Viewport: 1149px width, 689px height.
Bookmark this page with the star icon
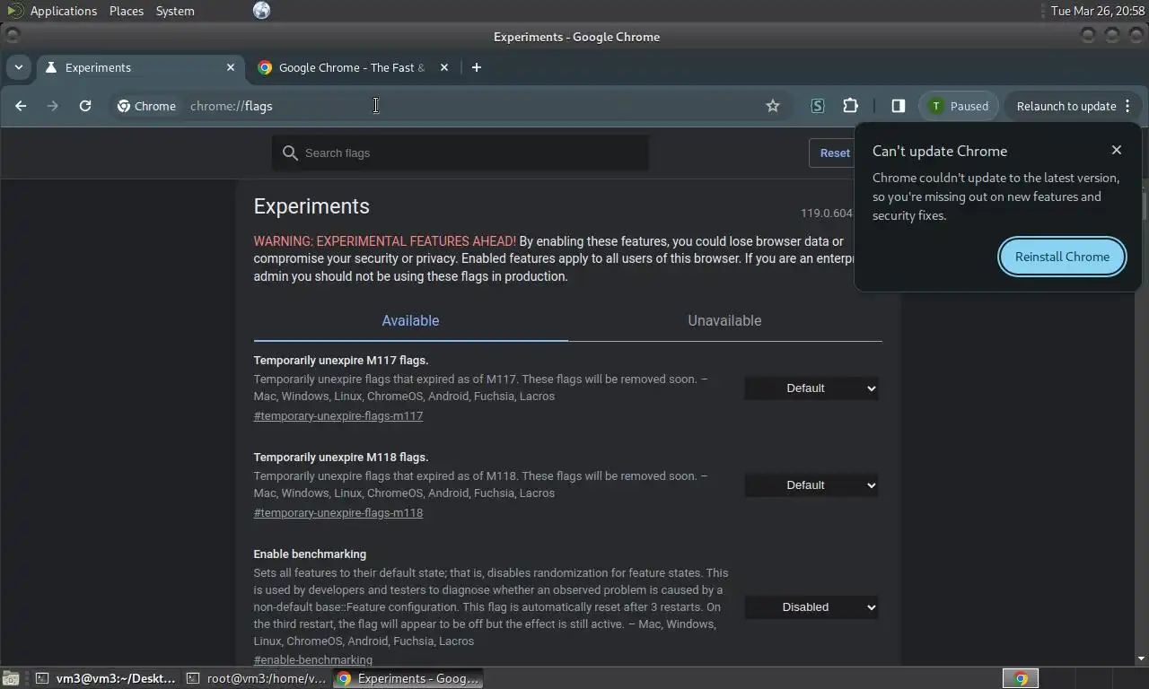tap(773, 106)
